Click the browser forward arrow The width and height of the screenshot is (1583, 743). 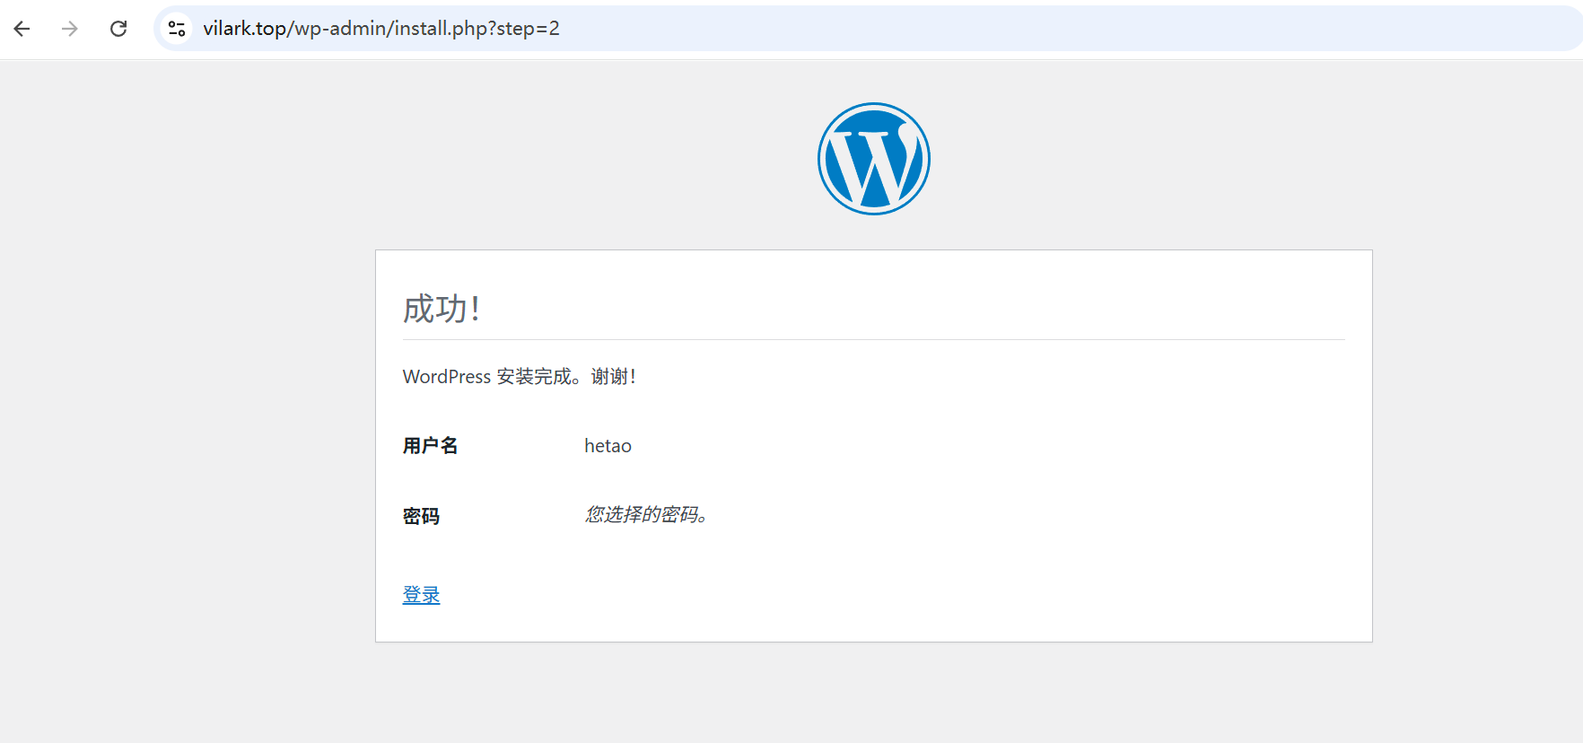click(x=70, y=29)
